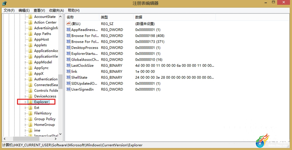Click the FileHistory folder icon
Screen dimensions: 292x150
(30, 113)
